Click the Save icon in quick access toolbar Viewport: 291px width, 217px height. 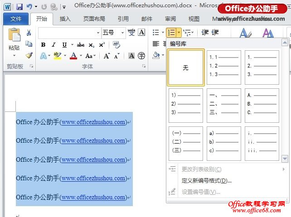[19, 7]
